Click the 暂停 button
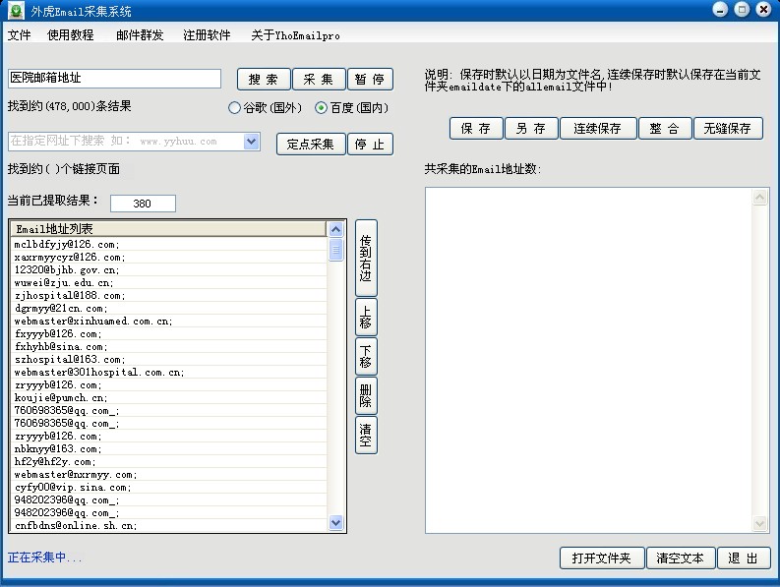 (x=370, y=80)
